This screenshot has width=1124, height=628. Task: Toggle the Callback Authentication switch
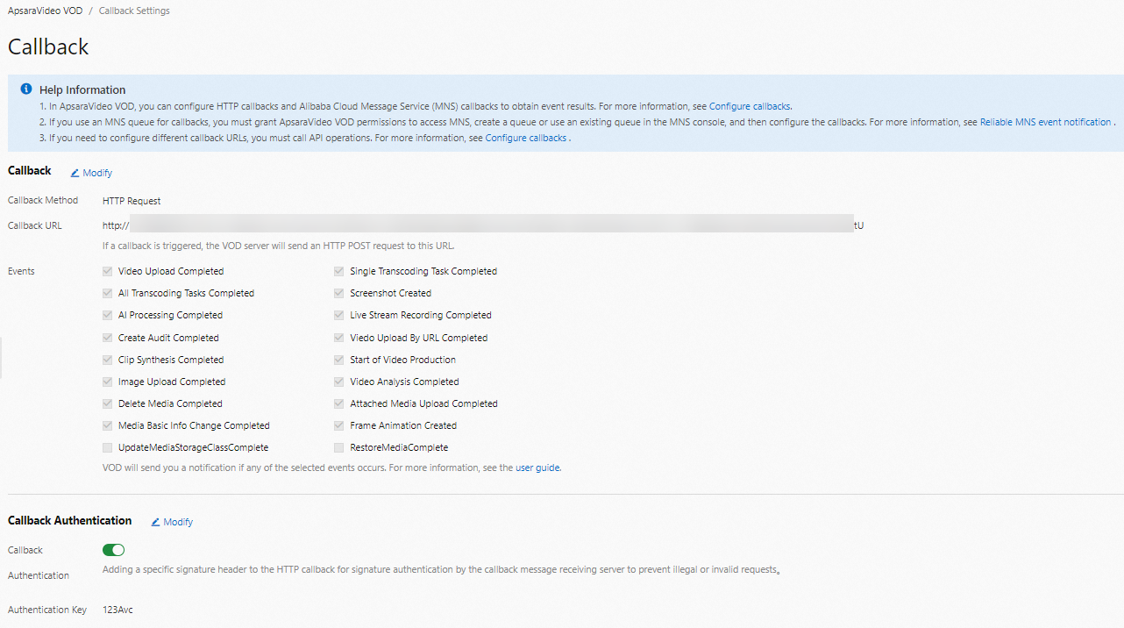(113, 550)
